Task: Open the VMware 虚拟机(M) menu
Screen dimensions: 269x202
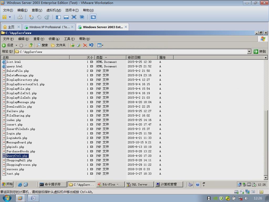Action: tap(54, 10)
